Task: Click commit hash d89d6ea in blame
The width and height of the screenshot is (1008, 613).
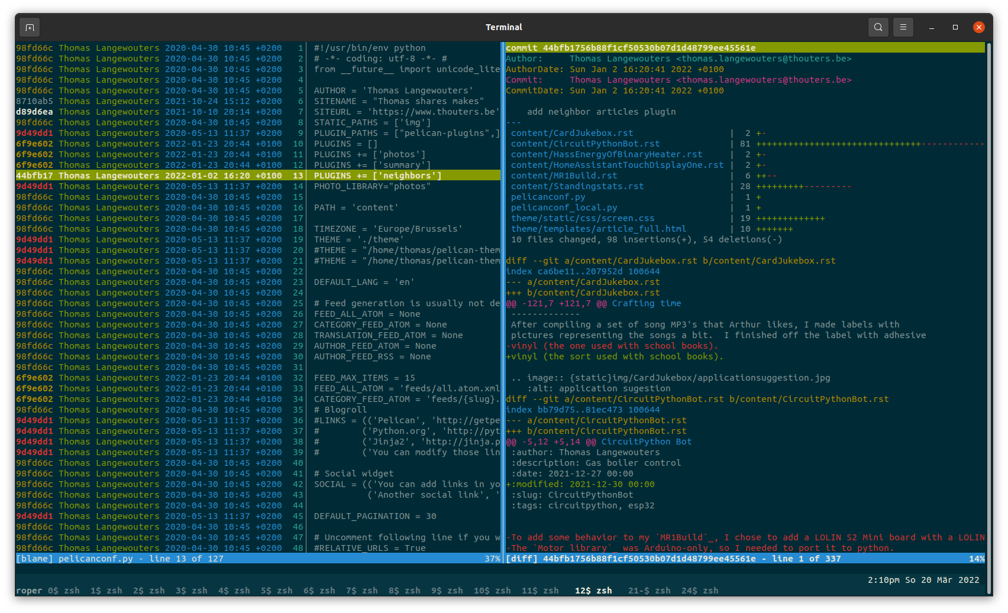Action: coord(34,112)
